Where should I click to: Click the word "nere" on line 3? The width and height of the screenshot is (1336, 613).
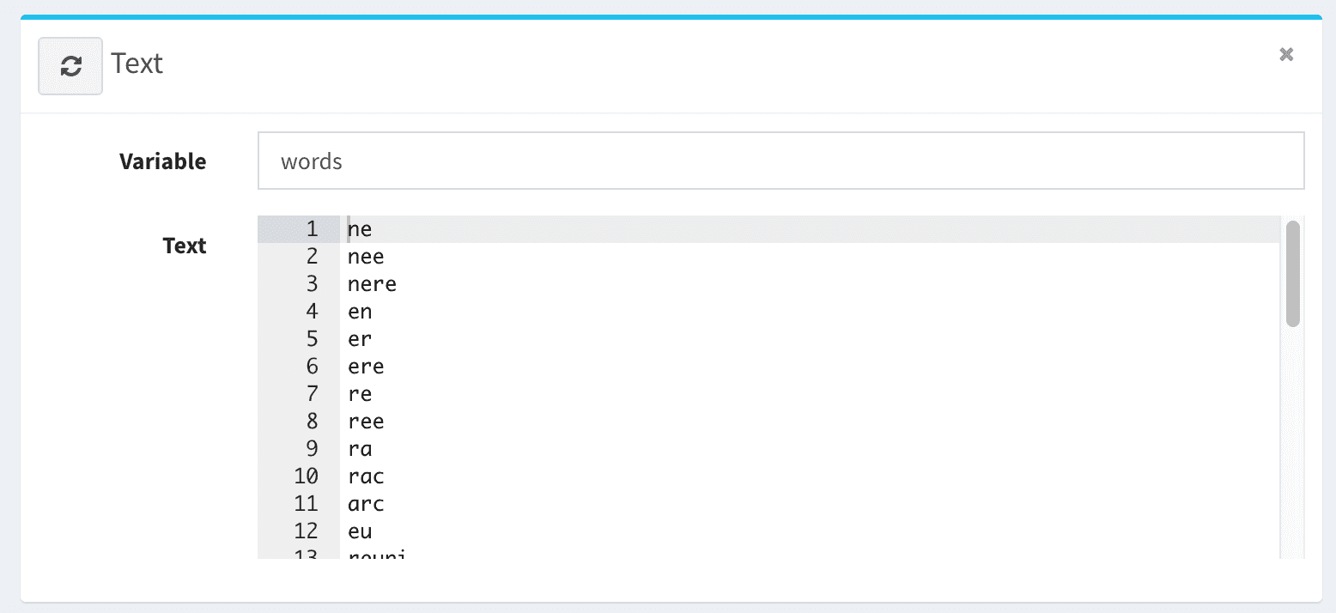coord(372,284)
